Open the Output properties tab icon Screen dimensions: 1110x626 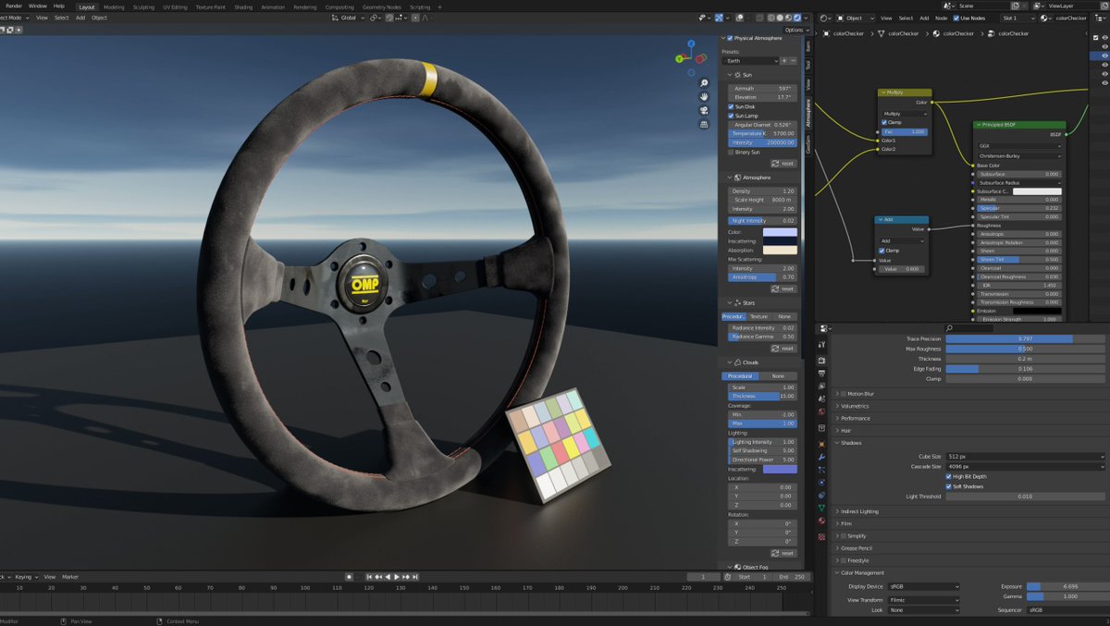click(821, 374)
